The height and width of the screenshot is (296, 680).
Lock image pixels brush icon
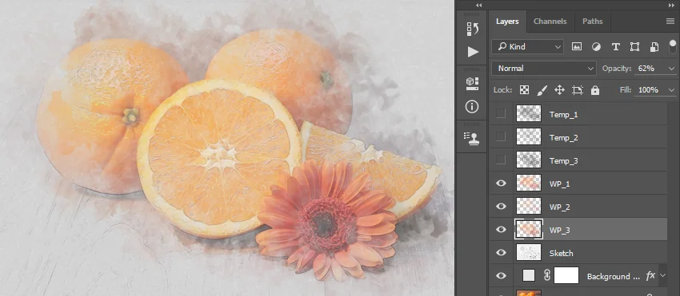click(x=542, y=90)
